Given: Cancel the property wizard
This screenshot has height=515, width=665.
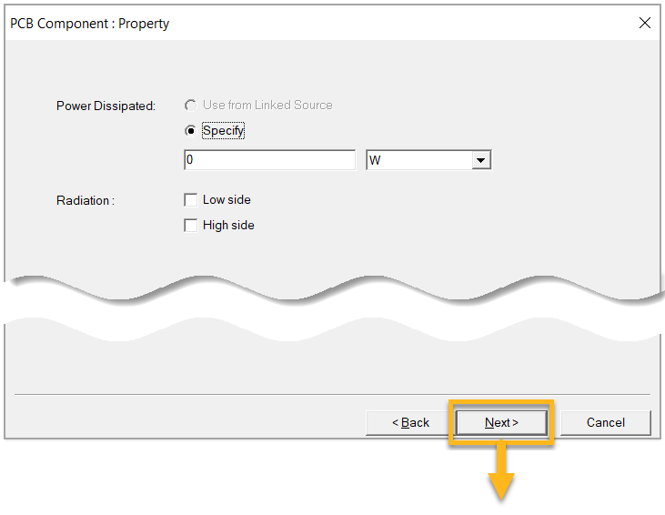Looking at the screenshot, I should (605, 422).
